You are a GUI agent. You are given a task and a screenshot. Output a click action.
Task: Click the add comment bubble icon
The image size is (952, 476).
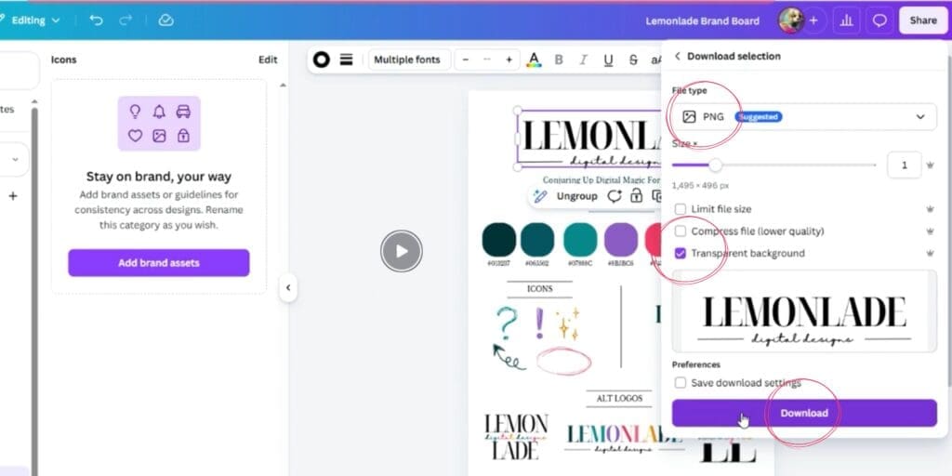[615, 196]
